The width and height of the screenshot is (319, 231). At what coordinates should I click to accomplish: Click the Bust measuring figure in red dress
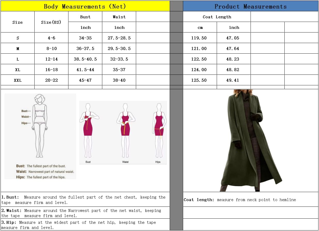(x=88, y=131)
